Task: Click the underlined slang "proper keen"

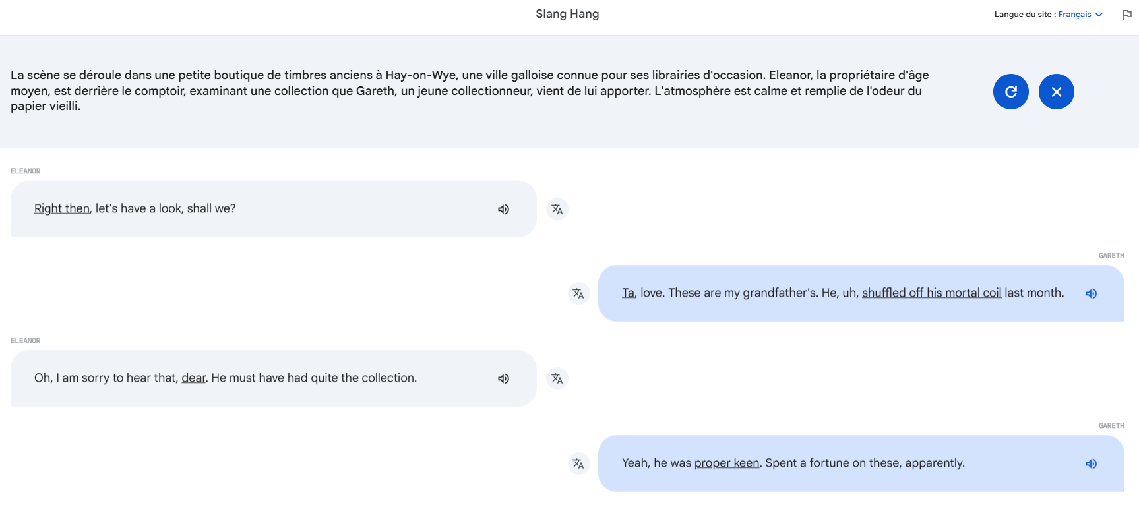Action: tap(727, 463)
